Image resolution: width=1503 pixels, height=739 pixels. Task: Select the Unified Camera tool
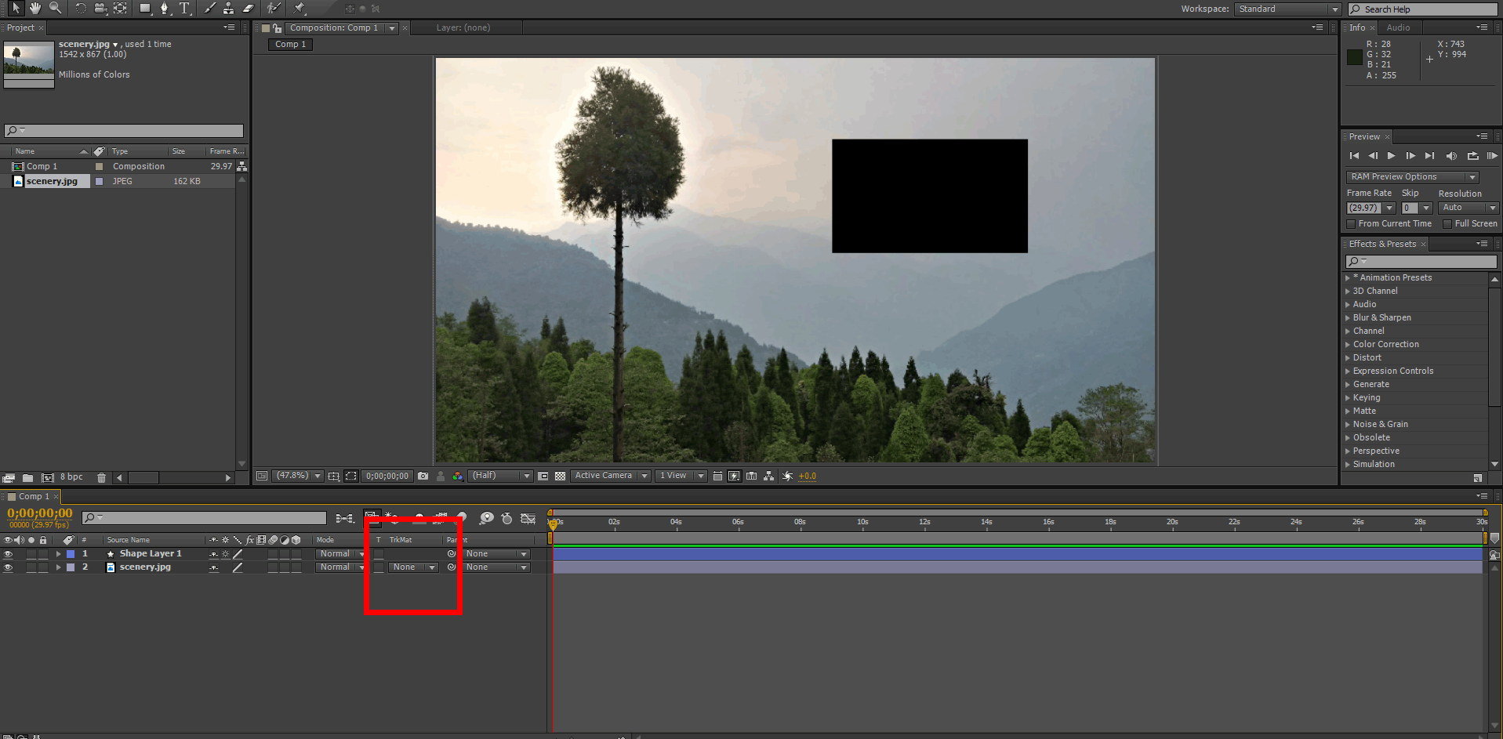[100, 8]
